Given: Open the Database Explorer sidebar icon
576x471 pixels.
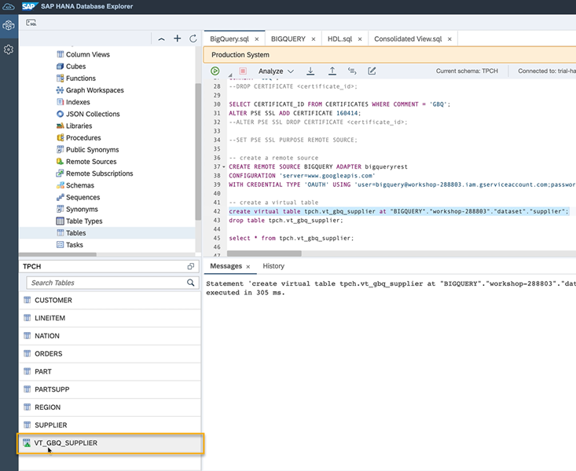Looking at the screenshot, I should click(9, 26).
